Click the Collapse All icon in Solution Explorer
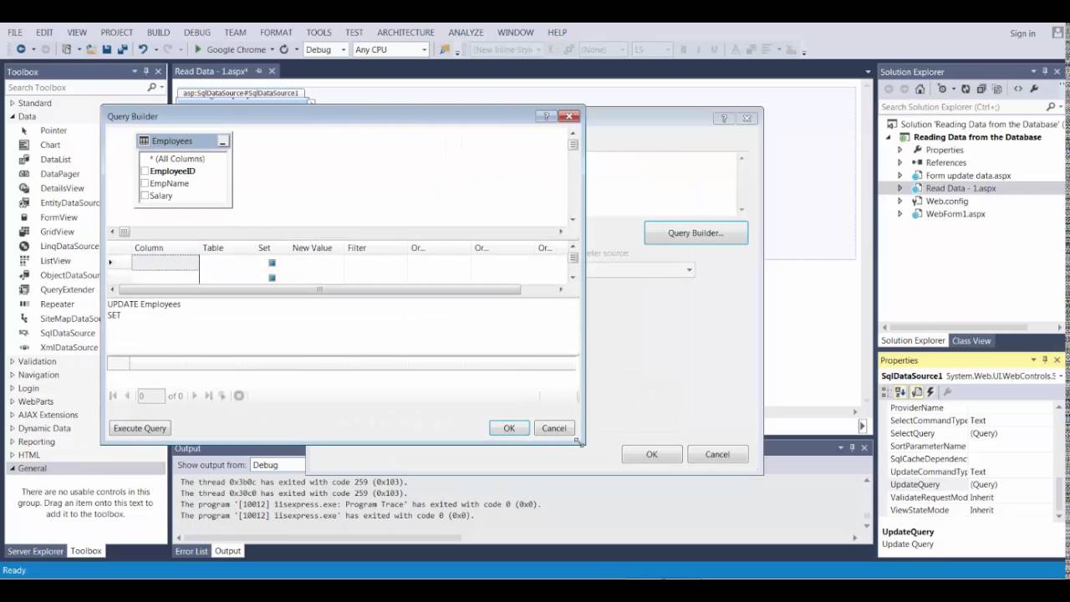 click(x=983, y=89)
